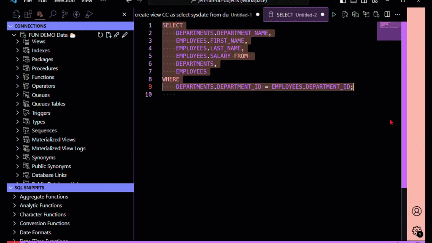Screen dimensions: 432x243
Task: Open a new SQL worksheet from connection toolbar
Action: pyautogui.click(x=108, y=35)
